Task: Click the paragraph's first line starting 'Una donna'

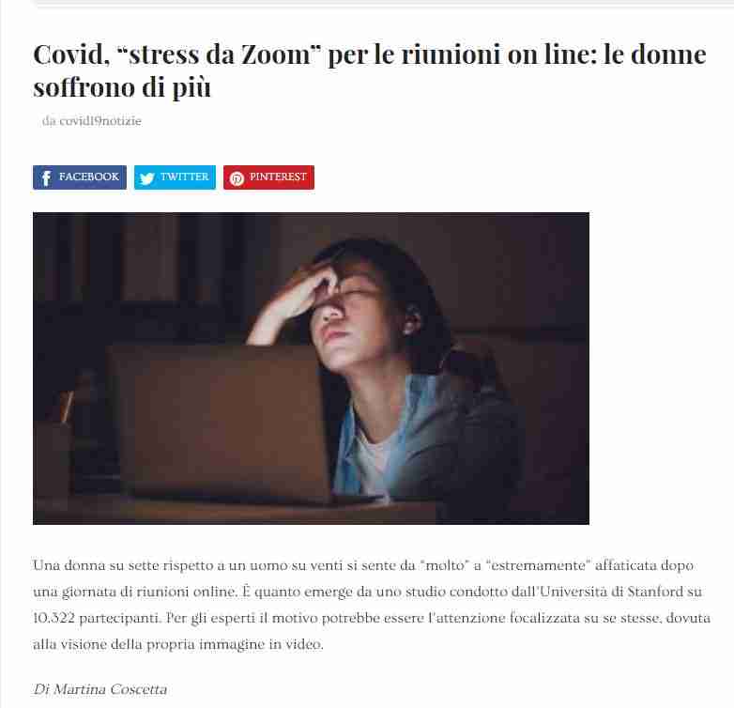Action: coord(363,565)
